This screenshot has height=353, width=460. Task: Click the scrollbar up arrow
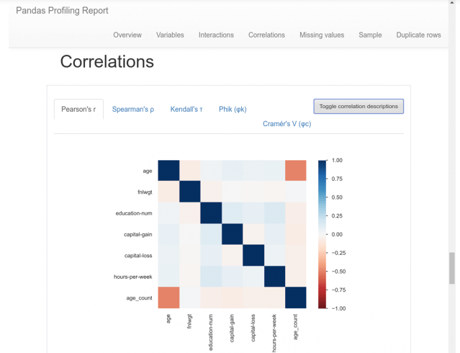(x=452, y=2)
